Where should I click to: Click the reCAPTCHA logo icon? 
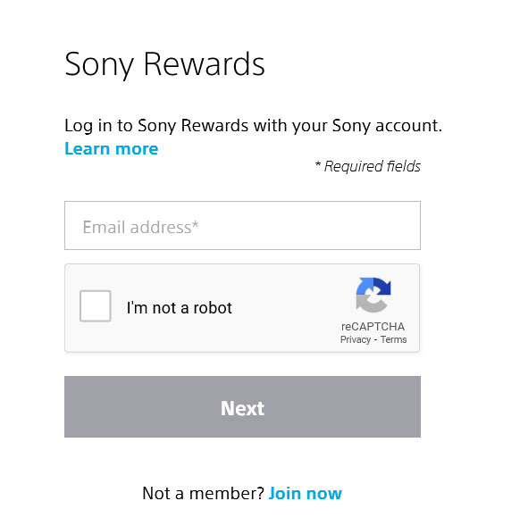373,295
